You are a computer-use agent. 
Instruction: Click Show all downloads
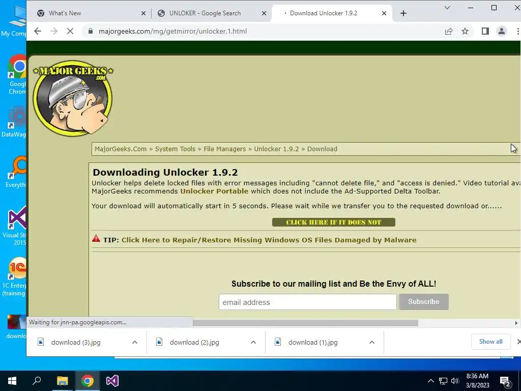[491, 342]
